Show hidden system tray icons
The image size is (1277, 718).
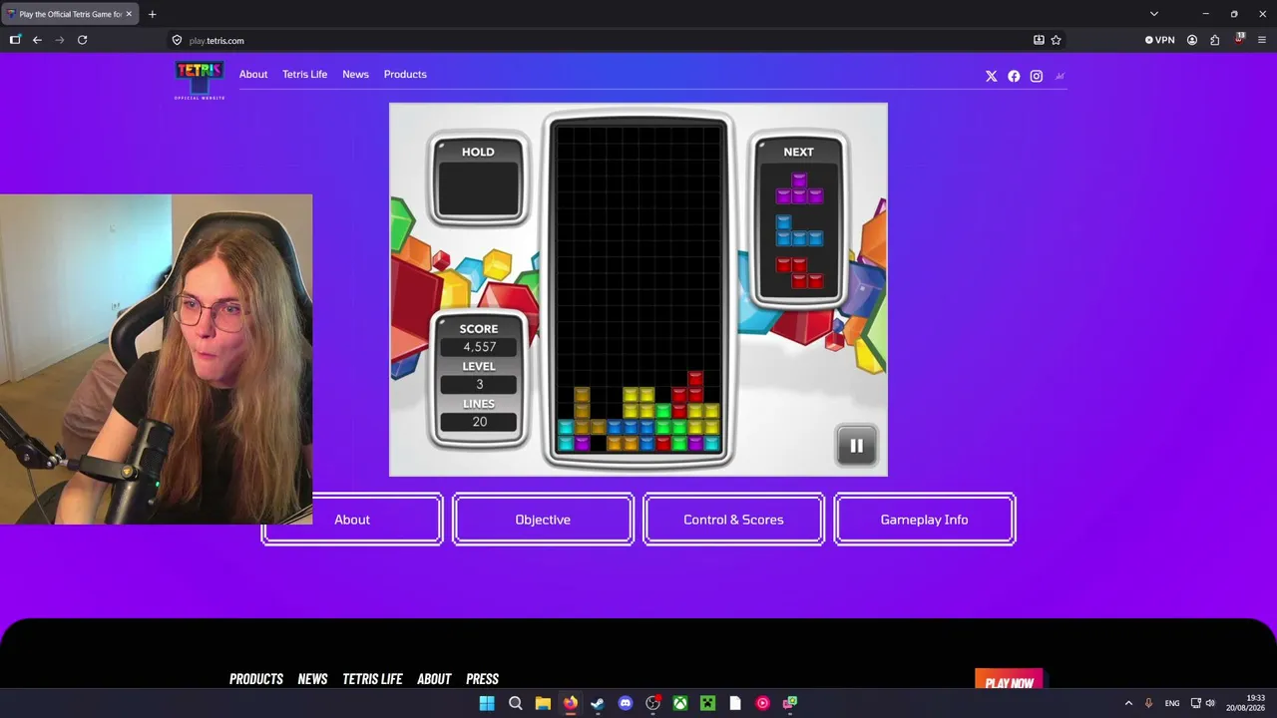(1128, 703)
